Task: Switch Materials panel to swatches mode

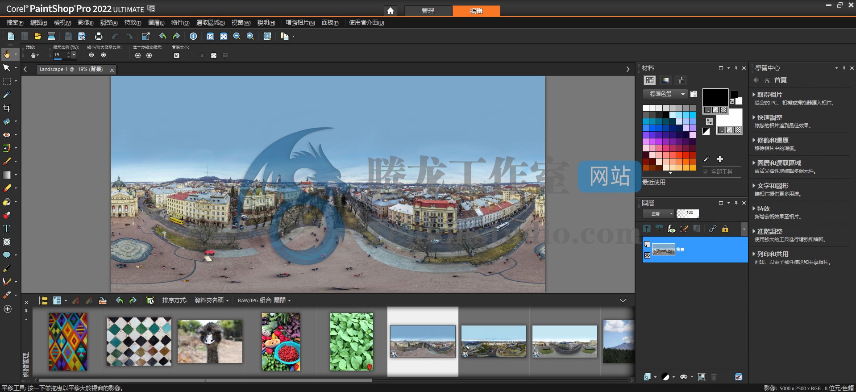Action: point(650,80)
